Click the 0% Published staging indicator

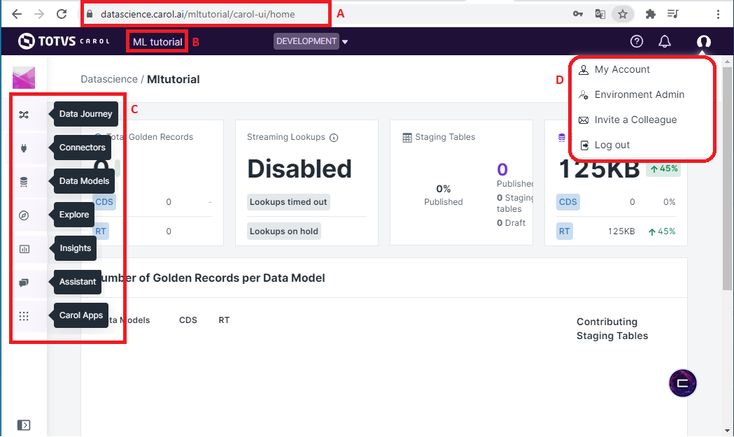444,195
